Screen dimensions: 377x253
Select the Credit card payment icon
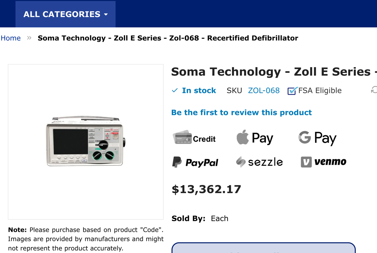click(194, 138)
